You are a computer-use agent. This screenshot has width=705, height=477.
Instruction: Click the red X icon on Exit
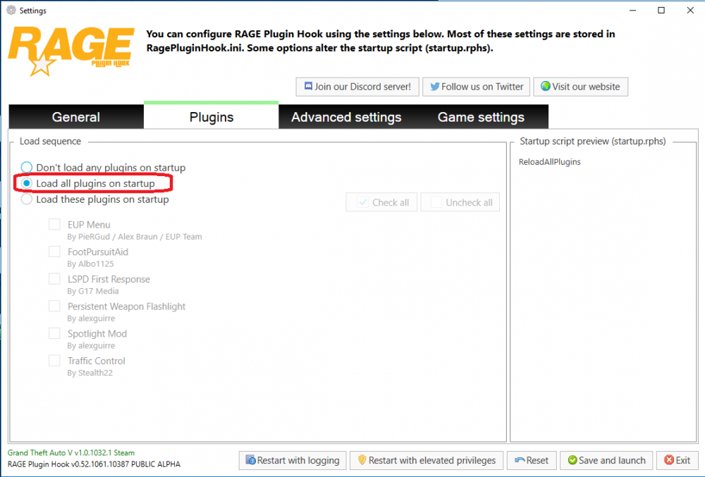click(x=669, y=460)
